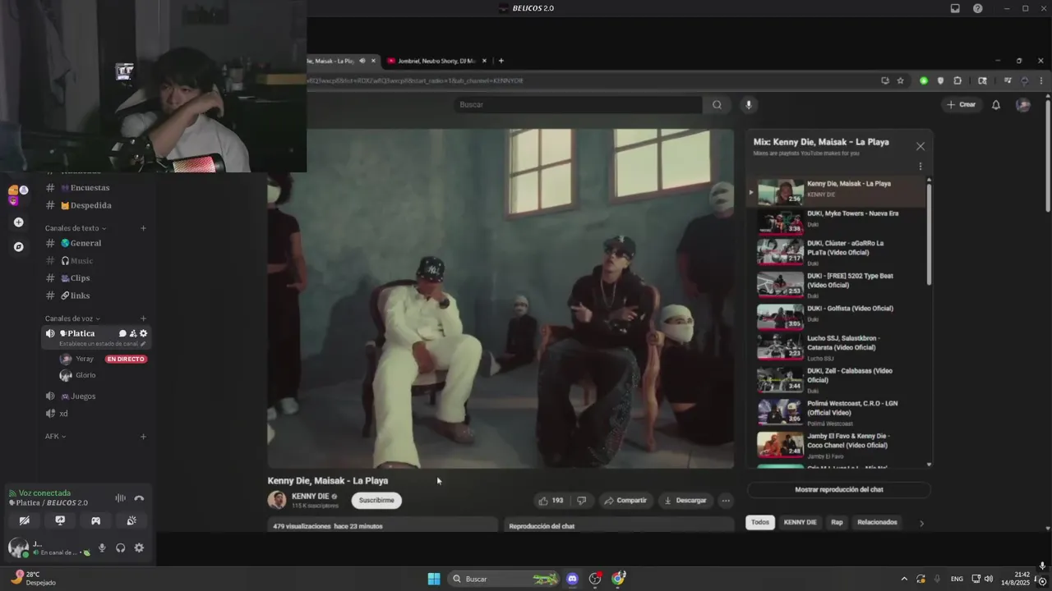The image size is (1052, 591).
Task: Open noise suppression waveform icon
Action: pos(120,498)
